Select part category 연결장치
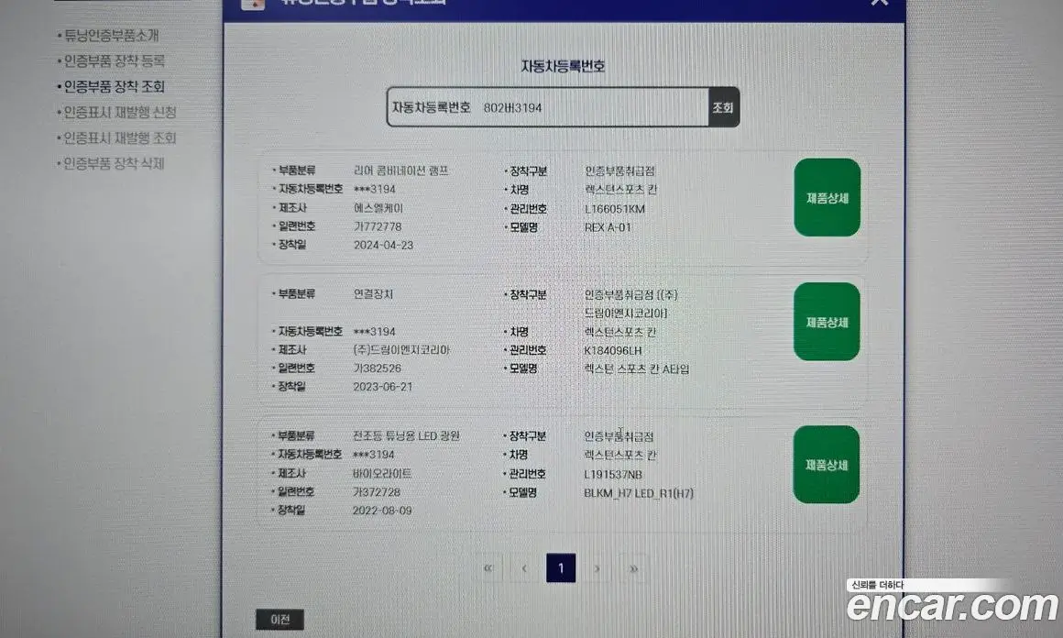The image size is (1063, 638). pyautogui.click(x=374, y=294)
